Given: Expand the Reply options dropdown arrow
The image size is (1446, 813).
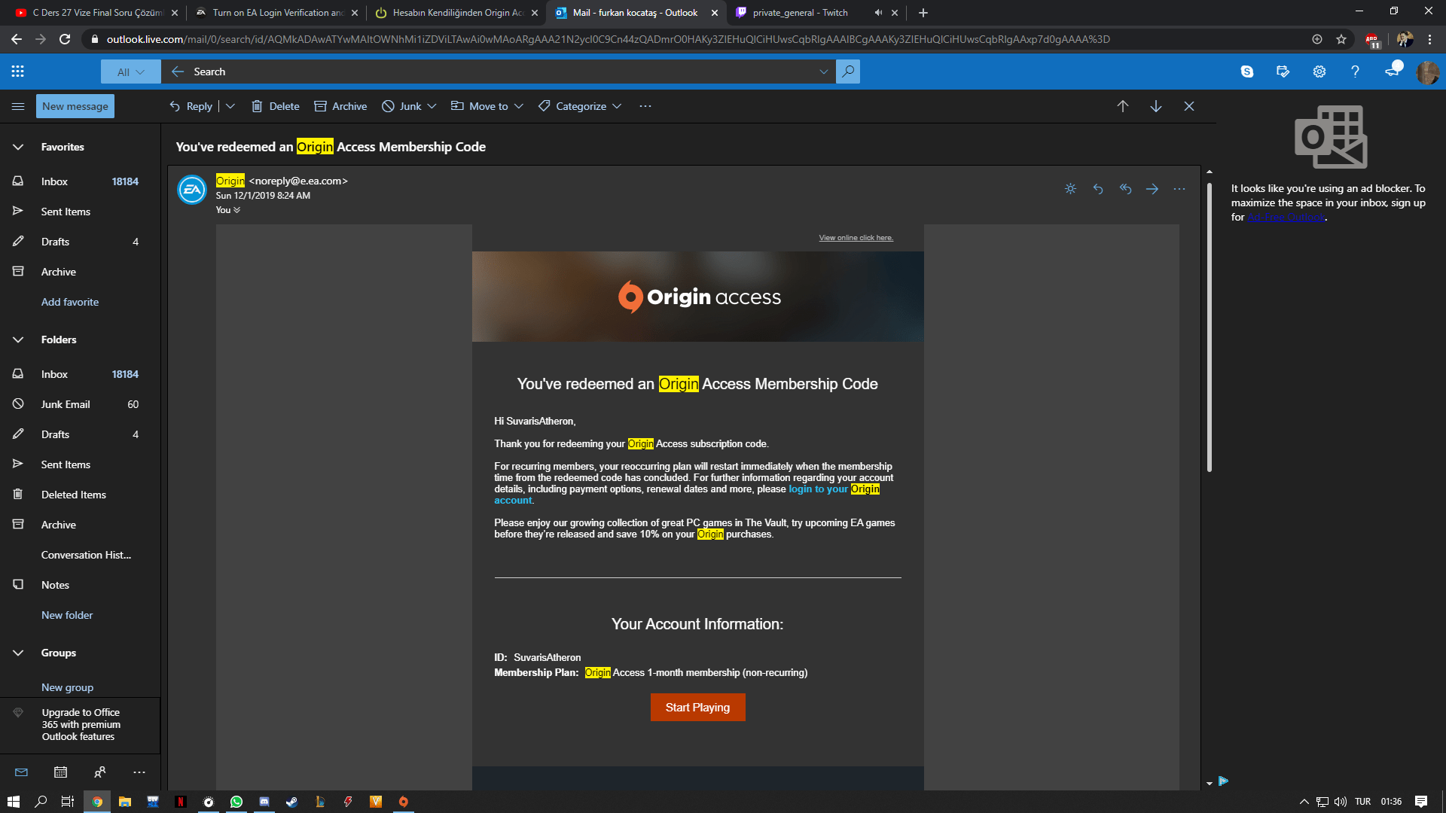Looking at the screenshot, I should [230, 106].
